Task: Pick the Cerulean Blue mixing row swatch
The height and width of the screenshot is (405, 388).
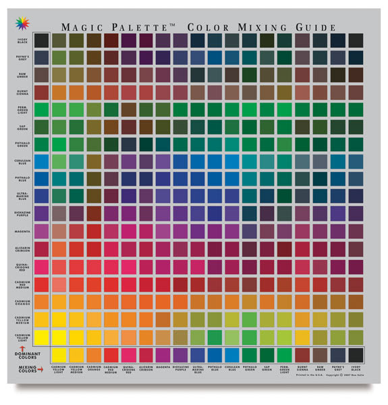Action: (232, 355)
